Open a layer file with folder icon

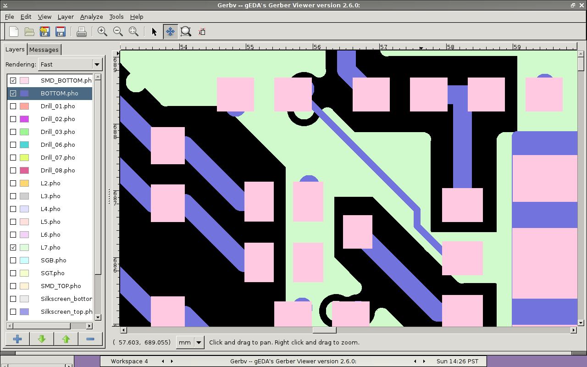tap(29, 32)
